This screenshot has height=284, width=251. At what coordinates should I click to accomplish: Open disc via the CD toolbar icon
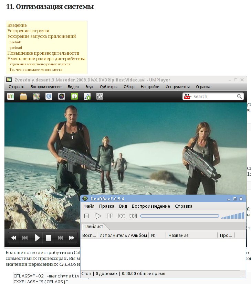36,96
